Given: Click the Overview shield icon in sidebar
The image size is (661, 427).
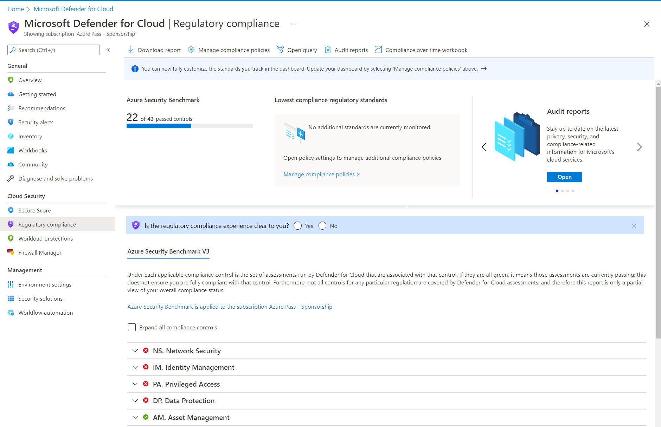Looking at the screenshot, I should [11, 80].
